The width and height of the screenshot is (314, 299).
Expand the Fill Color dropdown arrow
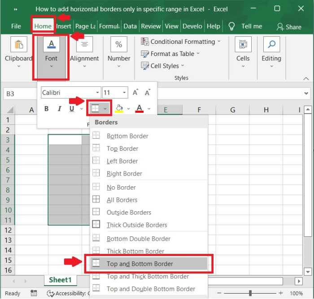[x=129, y=109]
